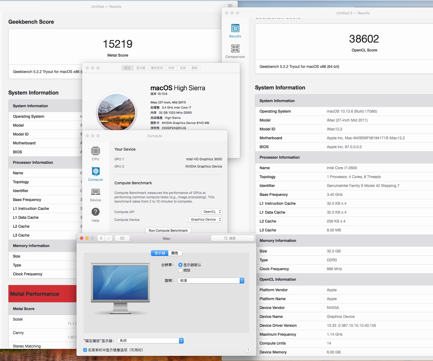Select the 缩放 scaled resolution option
Viewport: 433px width, 361px height.
[180, 270]
